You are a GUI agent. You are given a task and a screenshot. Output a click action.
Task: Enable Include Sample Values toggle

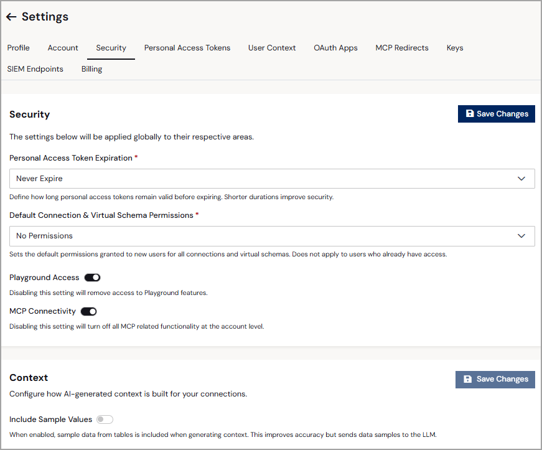tap(105, 420)
